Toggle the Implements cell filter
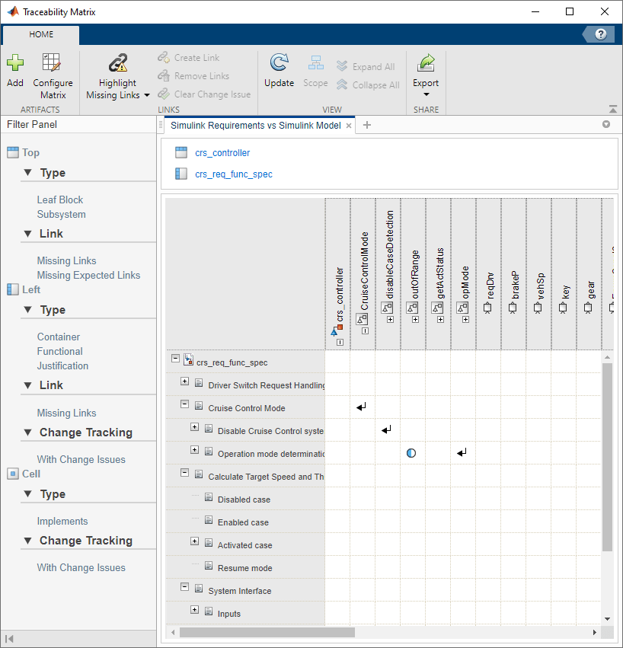Image resolution: width=623 pixels, height=648 pixels. tap(62, 521)
